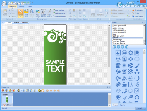Close the Frames List panel

click(x=110, y=87)
